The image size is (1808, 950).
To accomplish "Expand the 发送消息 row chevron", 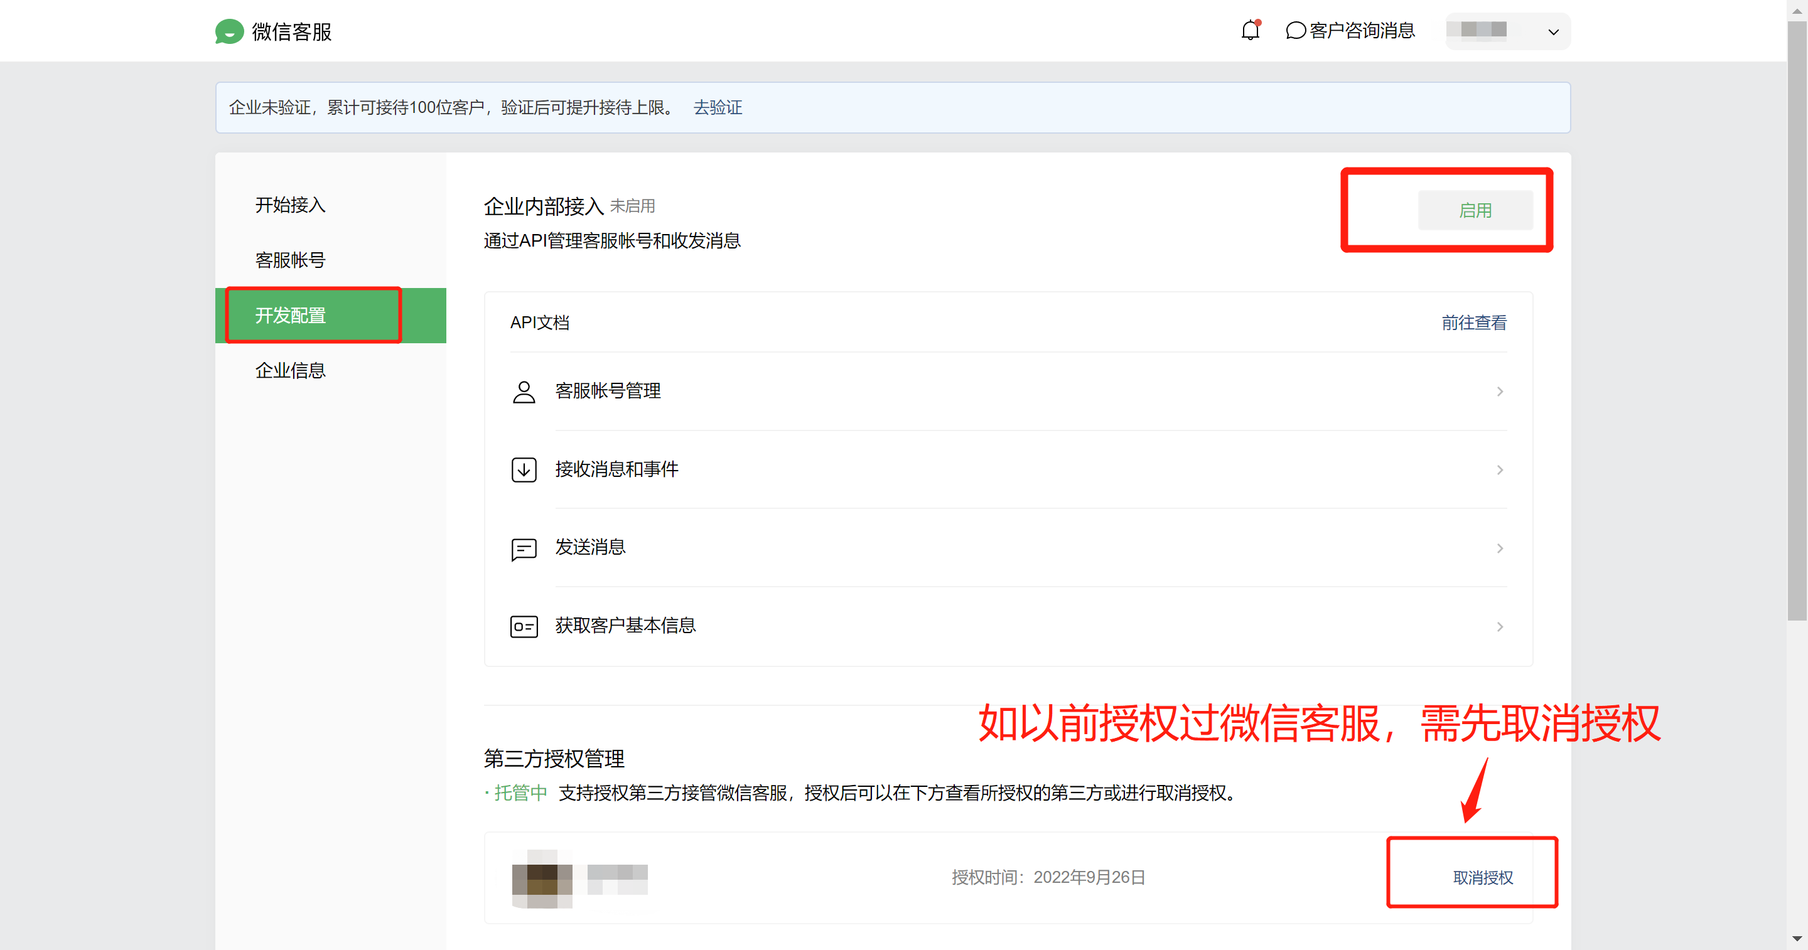I will point(1499,548).
